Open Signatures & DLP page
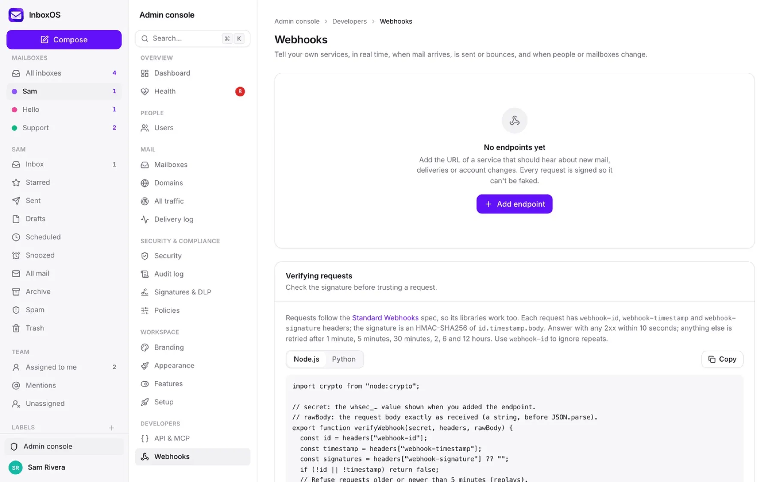The image size is (772, 482). point(193,292)
